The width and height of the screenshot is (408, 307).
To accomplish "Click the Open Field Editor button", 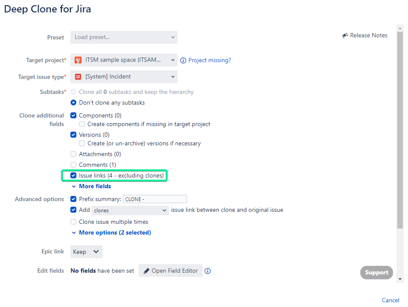I will (170, 271).
